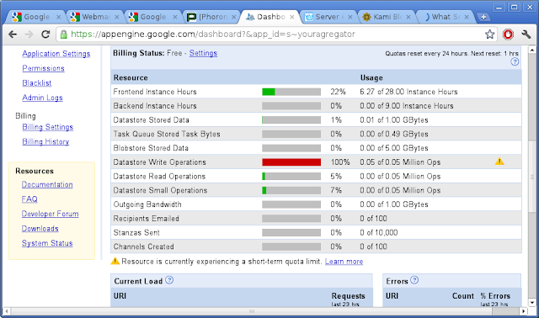Switch to the Kami Blog tab
This screenshot has width=539, height=318.
(x=386, y=17)
